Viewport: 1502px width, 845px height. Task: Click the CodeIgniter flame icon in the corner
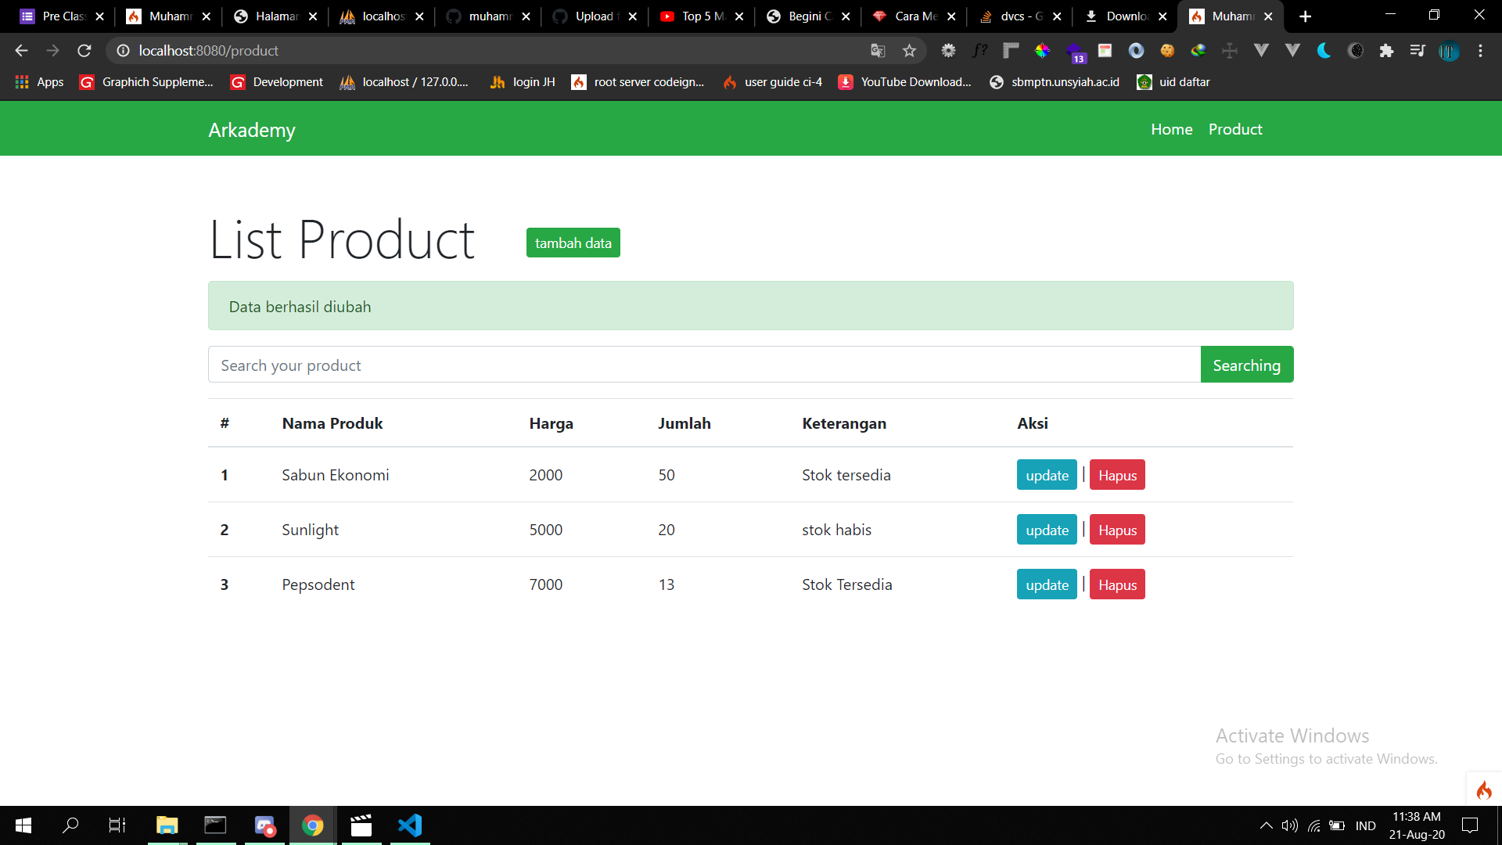coord(1483,789)
